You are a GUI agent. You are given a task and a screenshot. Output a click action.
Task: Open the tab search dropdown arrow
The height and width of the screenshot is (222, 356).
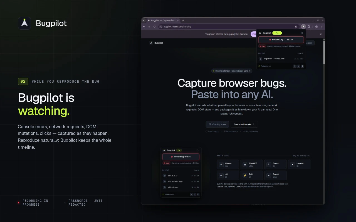pyautogui.click(x=144, y=20)
